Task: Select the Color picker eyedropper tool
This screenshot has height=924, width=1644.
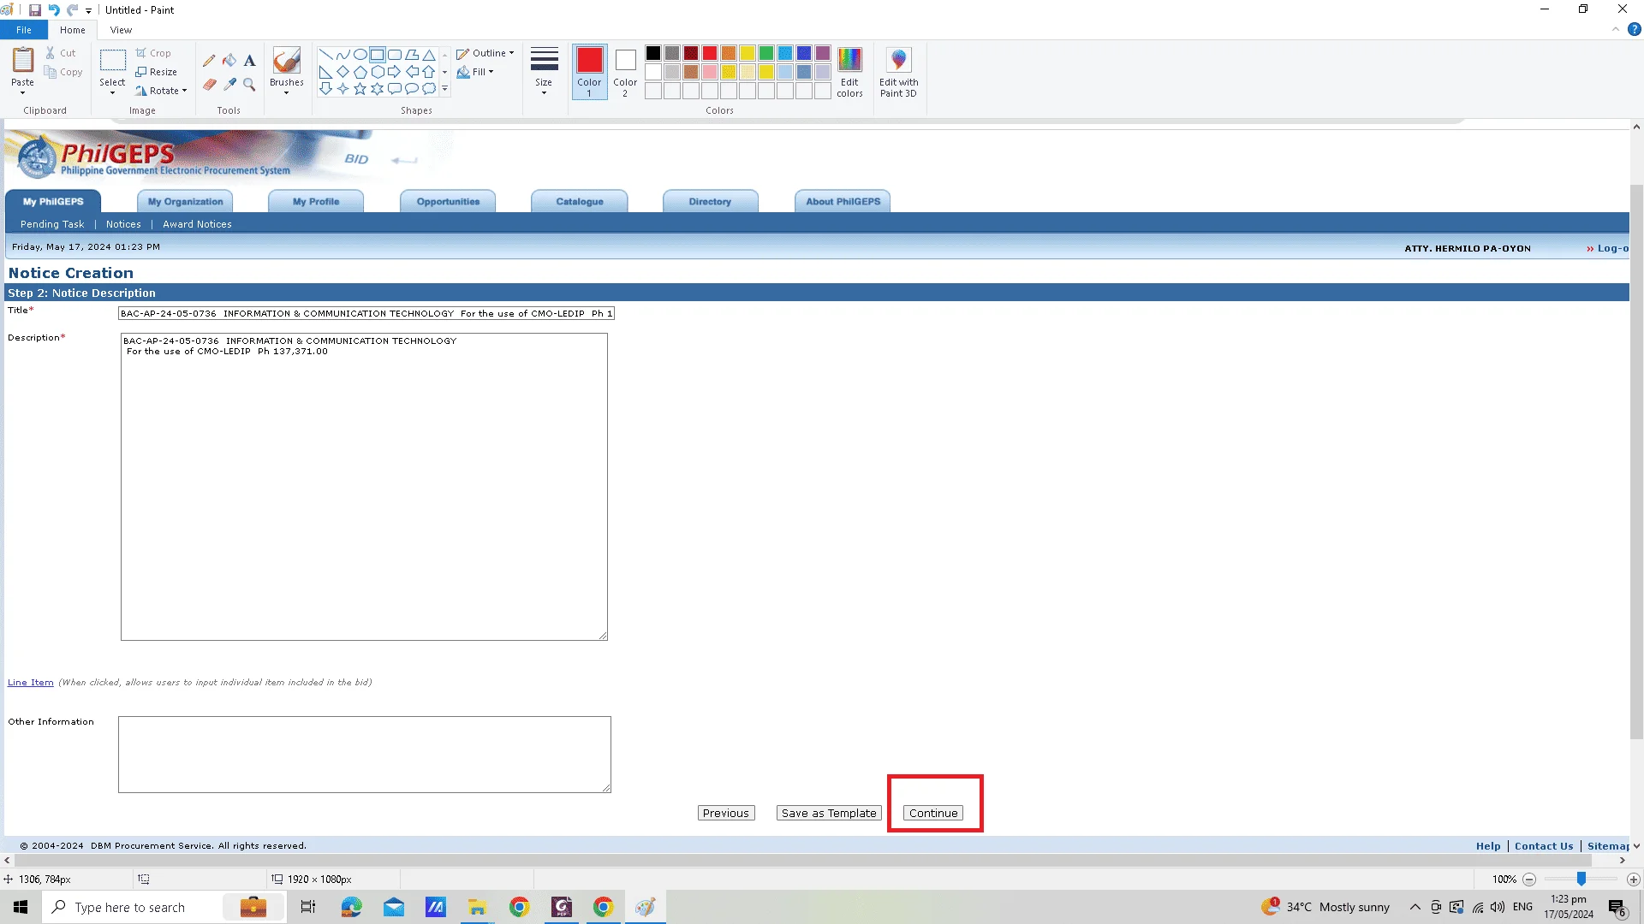Action: click(229, 85)
